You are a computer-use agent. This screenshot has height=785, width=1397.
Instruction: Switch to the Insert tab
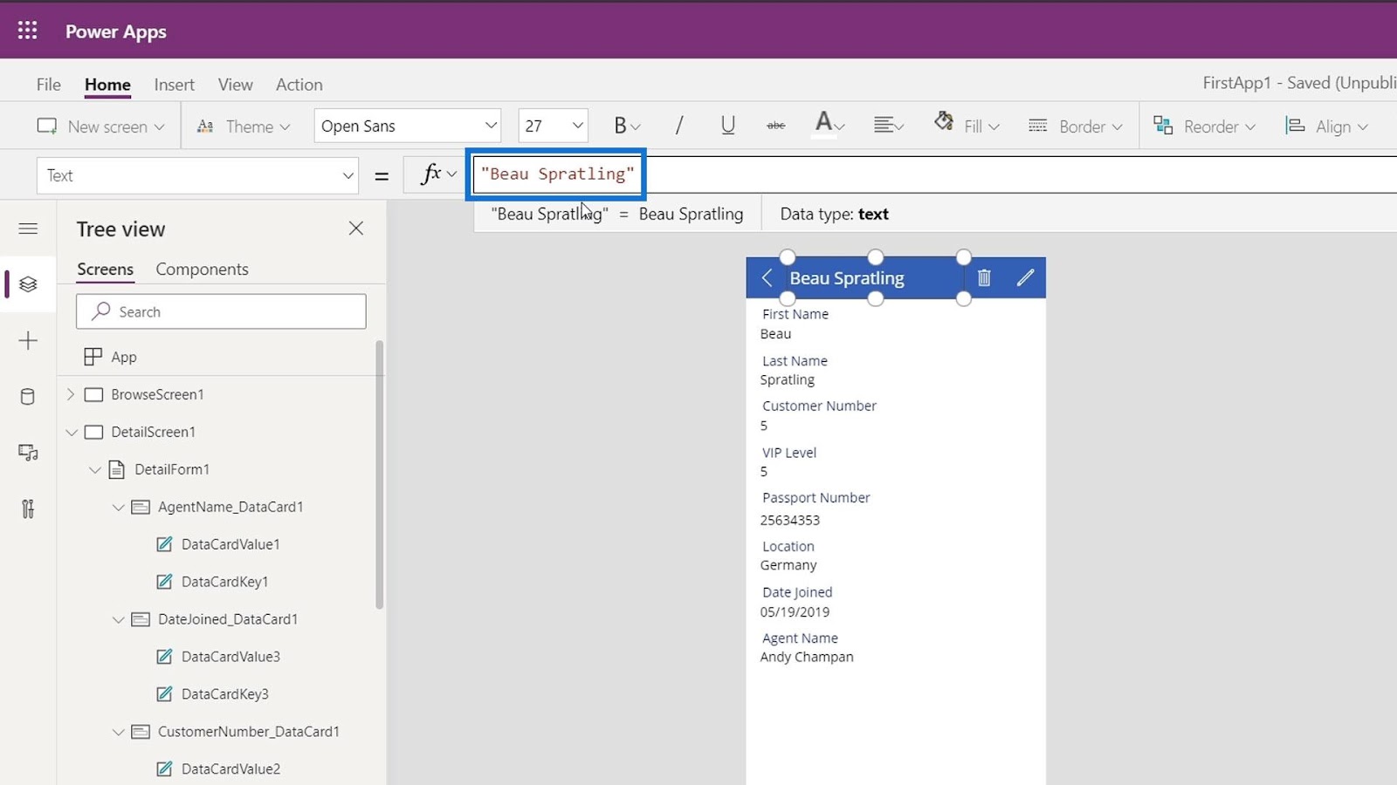click(x=175, y=85)
